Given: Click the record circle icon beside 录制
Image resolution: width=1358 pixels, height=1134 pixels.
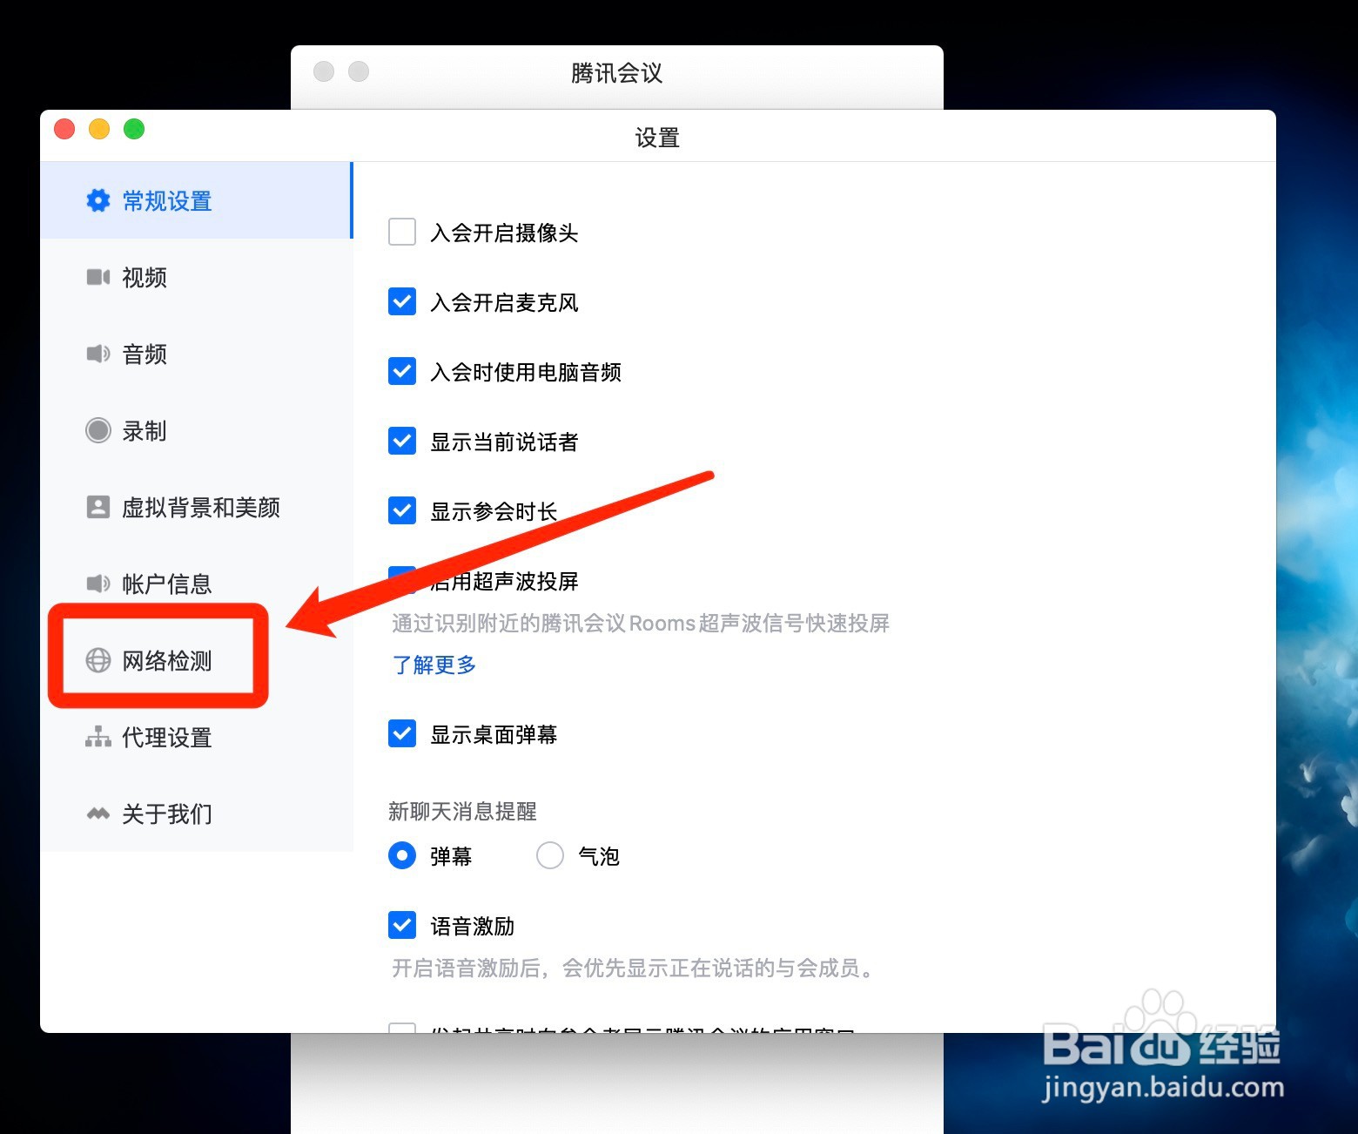Looking at the screenshot, I should coord(98,430).
